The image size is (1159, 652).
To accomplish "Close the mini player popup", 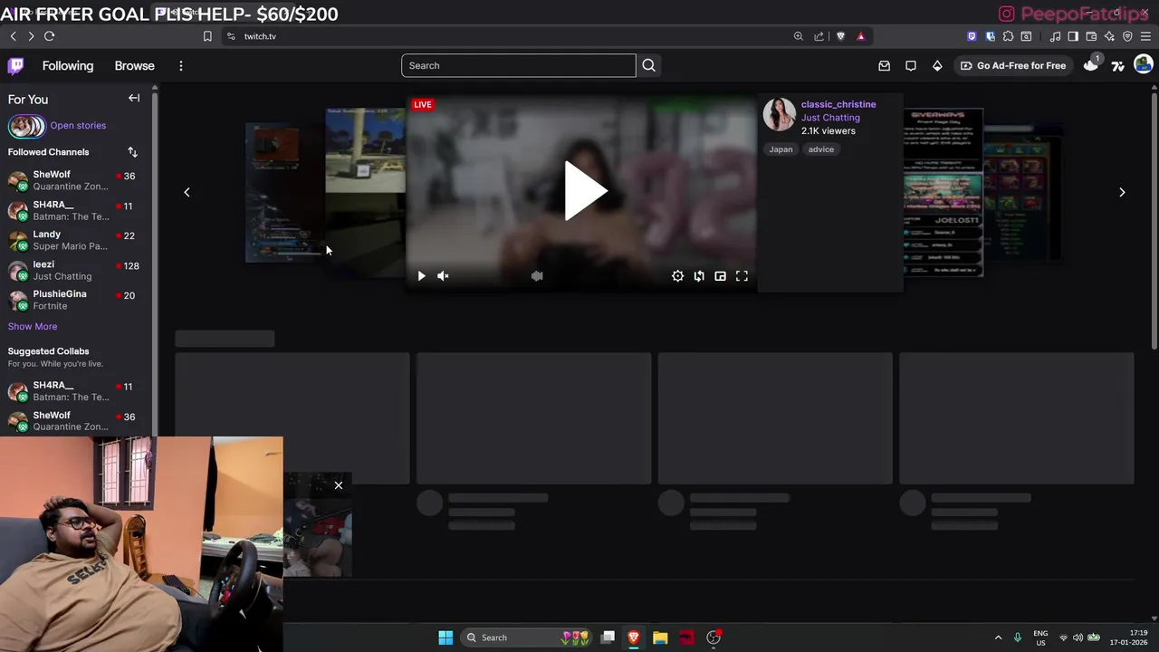I will 339,485.
